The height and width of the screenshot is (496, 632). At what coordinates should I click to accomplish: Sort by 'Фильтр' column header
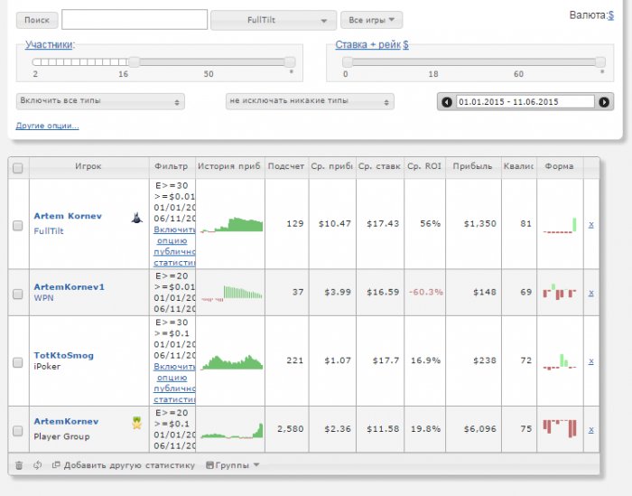(x=172, y=167)
